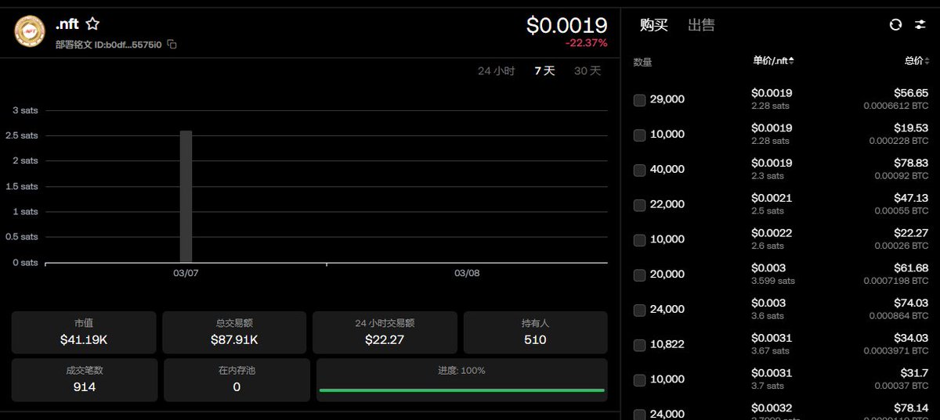Click the 3.599 sats unit price
This screenshot has width=940, height=420.
pos(773,281)
